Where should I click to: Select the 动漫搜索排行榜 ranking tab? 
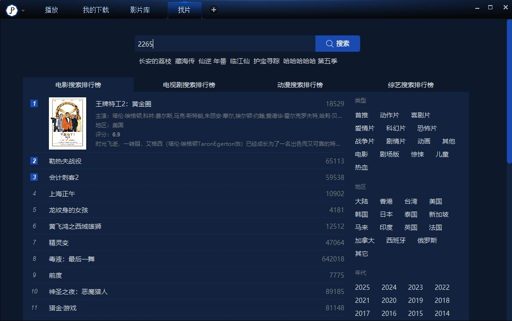[x=300, y=85]
